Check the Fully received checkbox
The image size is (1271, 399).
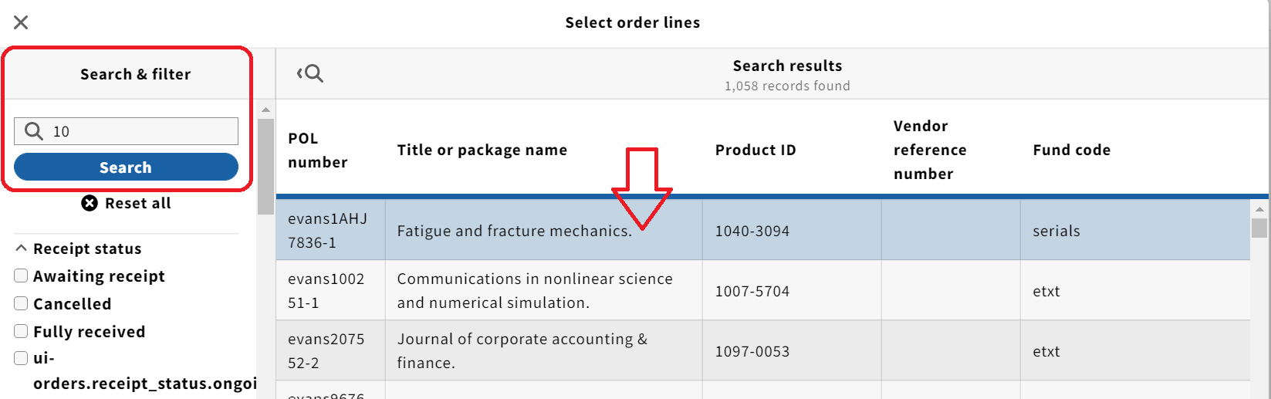pyautogui.click(x=21, y=331)
